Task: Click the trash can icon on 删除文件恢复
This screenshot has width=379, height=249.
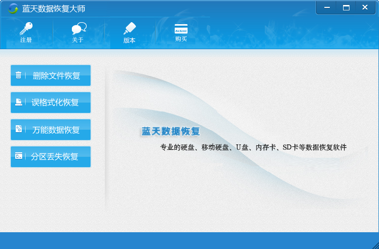Action: (19, 75)
